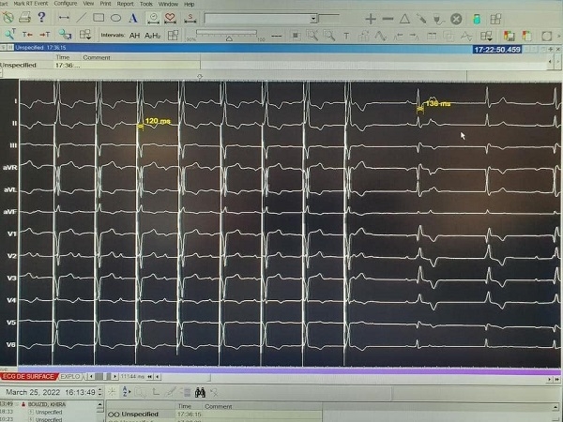
Task: Click the syringe drug icon
Action: (421, 19)
